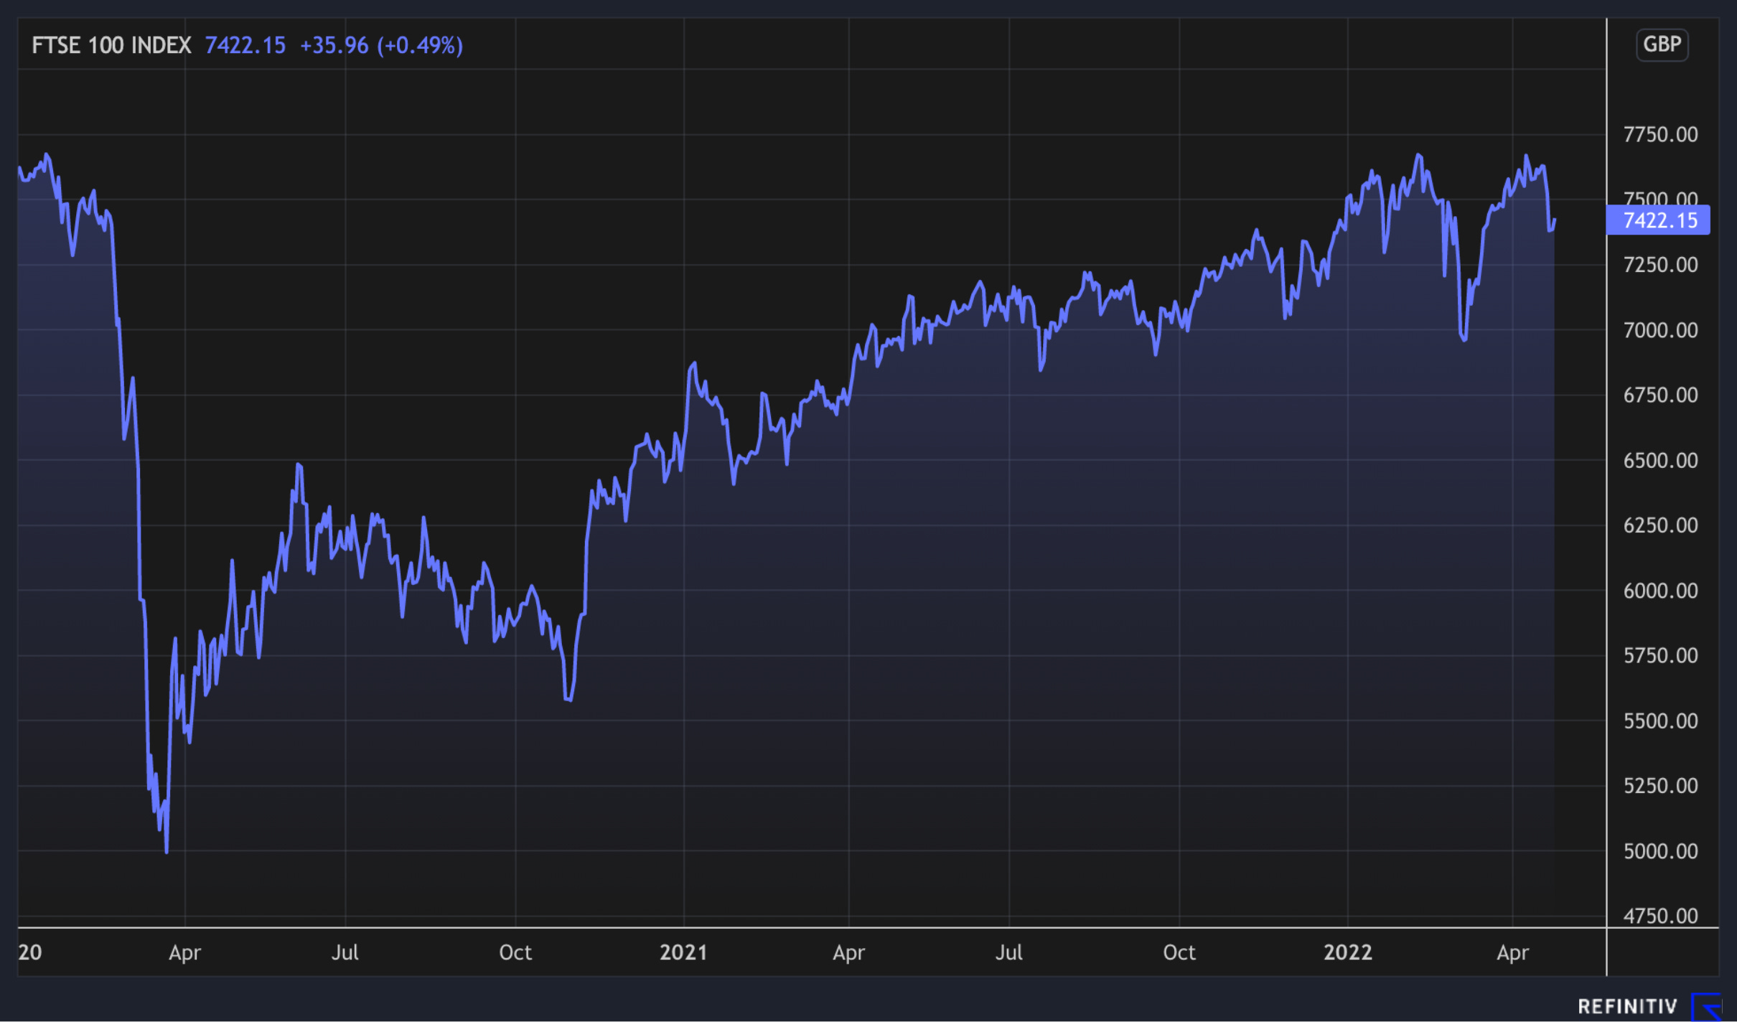Click the Apr label before Jul 2020
The image size is (1737, 1022).
(x=184, y=953)
